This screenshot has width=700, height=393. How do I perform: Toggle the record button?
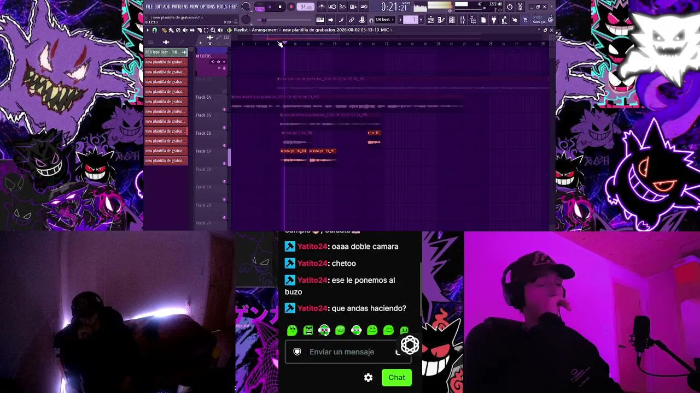coord(291,7)
